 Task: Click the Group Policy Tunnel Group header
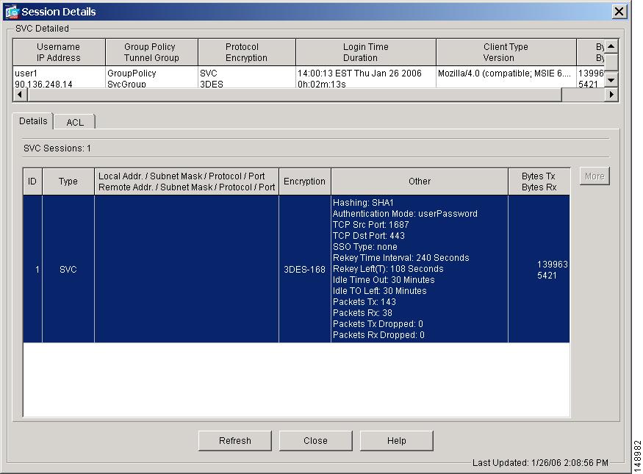(151, 52)
